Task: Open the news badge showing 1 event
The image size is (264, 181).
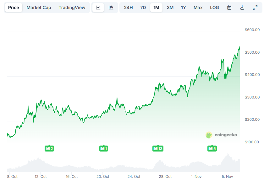Action: click(x=104, y=148)
